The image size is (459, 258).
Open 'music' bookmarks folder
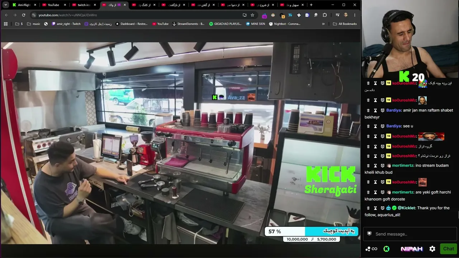(34, 24)
